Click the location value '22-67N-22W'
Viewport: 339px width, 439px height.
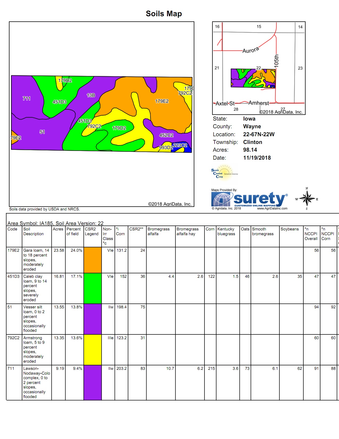[x=259, y=134]
